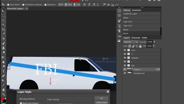
Task: Open the image preview panel icon
Action: (x=119, y=41)
